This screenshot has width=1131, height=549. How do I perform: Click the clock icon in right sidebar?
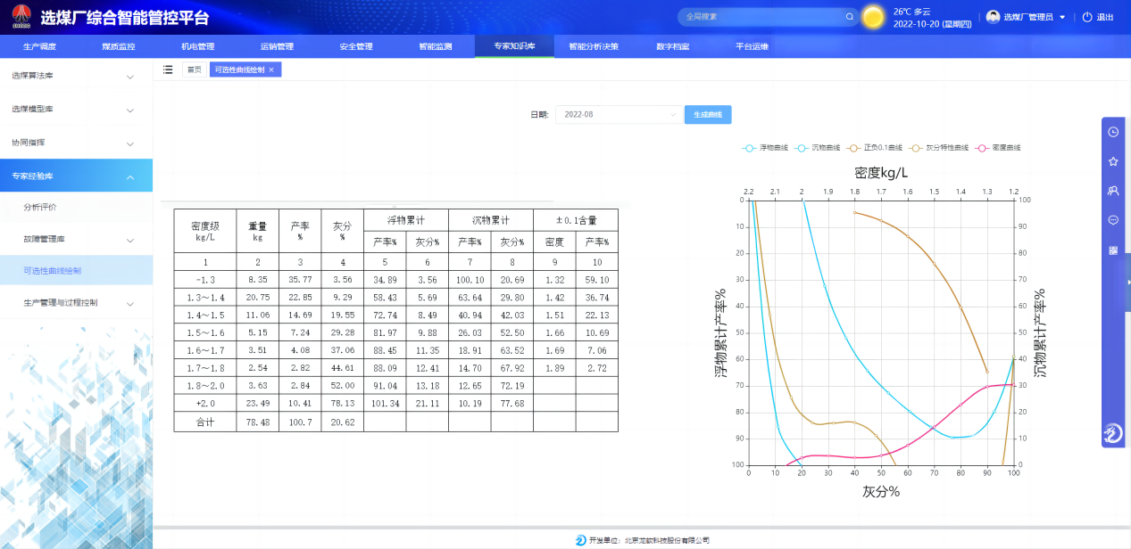tap(1113, 132)
